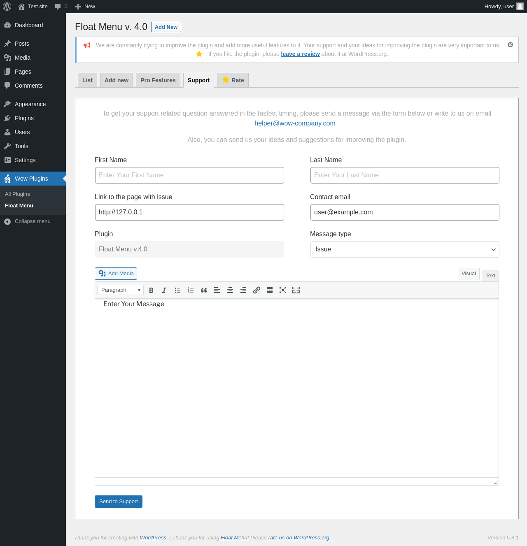Insert a numbered list

coord(191,290)
